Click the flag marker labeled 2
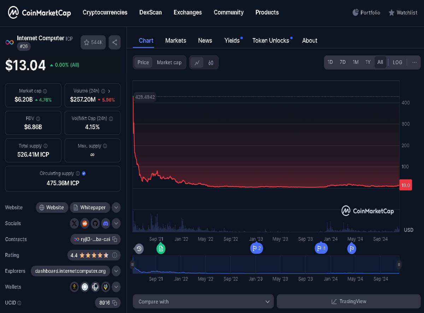Viewport: 424px width, 313px height. [x=257, y=248]
